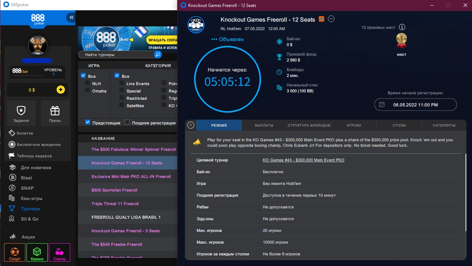Open the three-dots more options button
This screenshot has height=266, width=472.
click(x=331, y=19)
